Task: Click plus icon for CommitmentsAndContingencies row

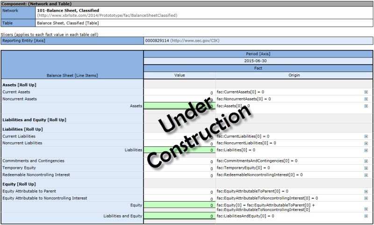Action: coord(366,161)
